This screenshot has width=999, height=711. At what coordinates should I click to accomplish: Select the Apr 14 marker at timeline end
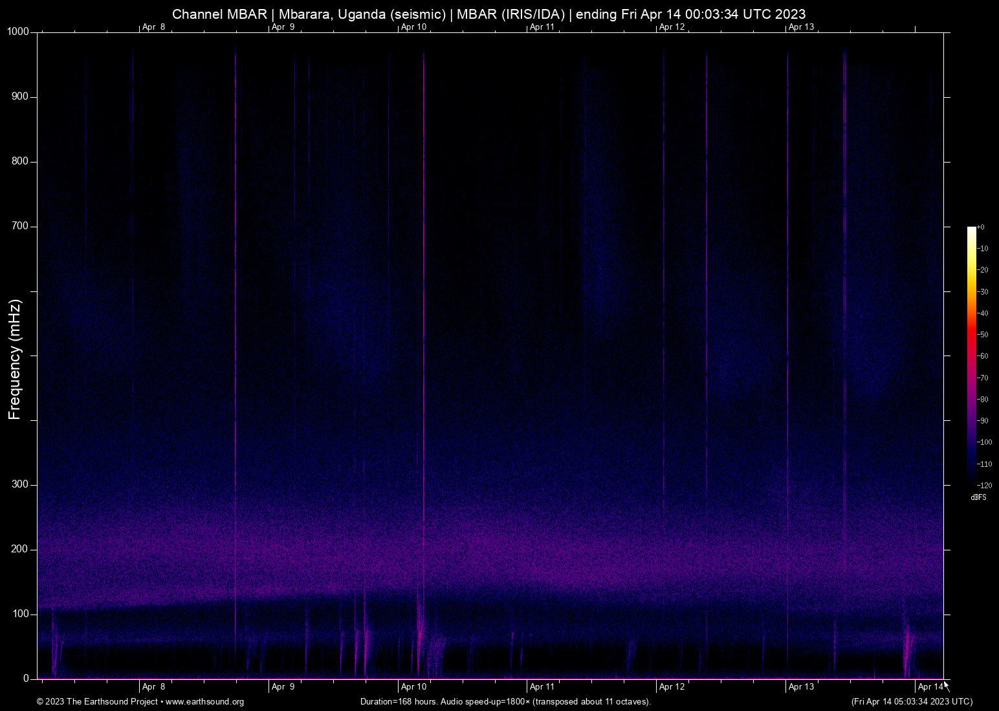(x=930, y=688)
